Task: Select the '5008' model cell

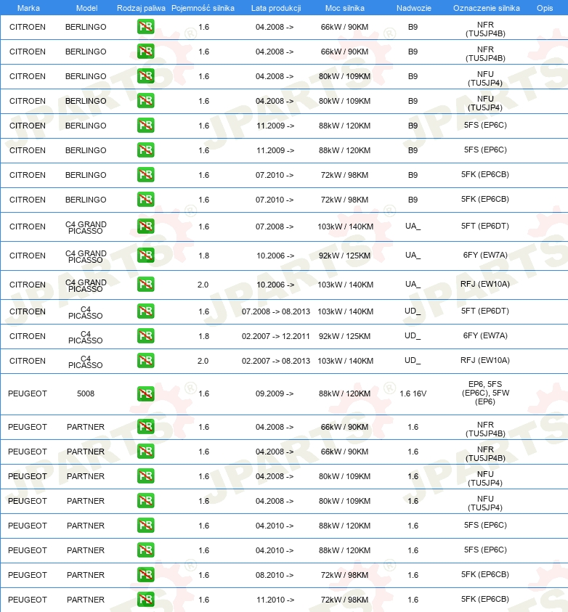Action: coord(86,393)
